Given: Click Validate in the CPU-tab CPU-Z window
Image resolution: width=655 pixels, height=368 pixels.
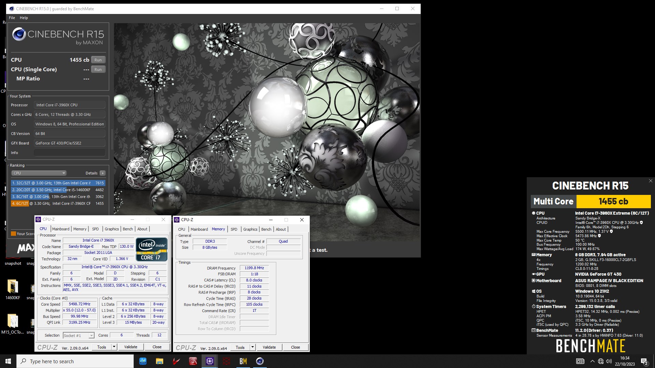Looking at the screenshot, I should click(x=131, y=347).
